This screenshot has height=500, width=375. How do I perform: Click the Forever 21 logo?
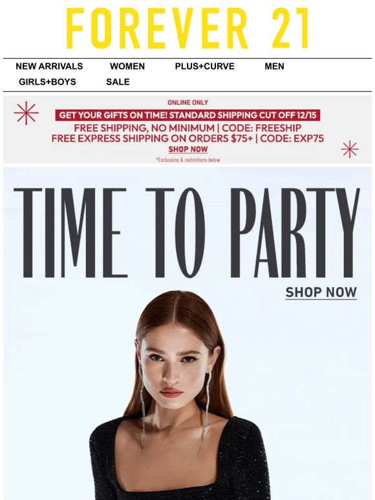point(187,28)
